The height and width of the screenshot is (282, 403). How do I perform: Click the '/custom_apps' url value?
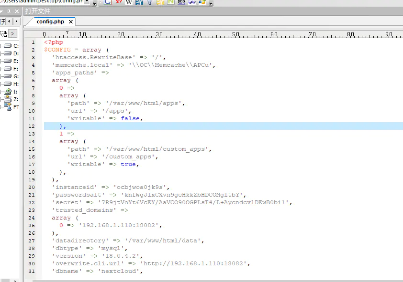(128, 157)
